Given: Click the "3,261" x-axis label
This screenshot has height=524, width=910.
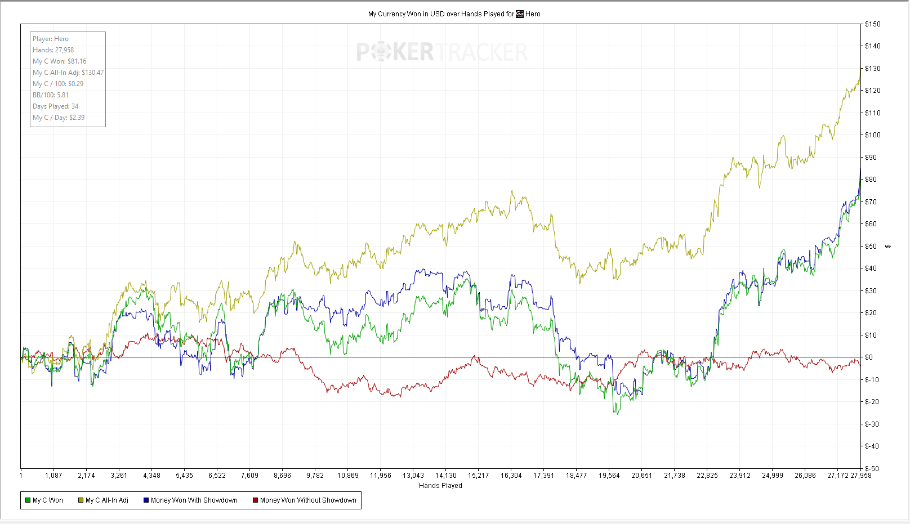Looking at the screenshot, I should [x=119, y=476].
